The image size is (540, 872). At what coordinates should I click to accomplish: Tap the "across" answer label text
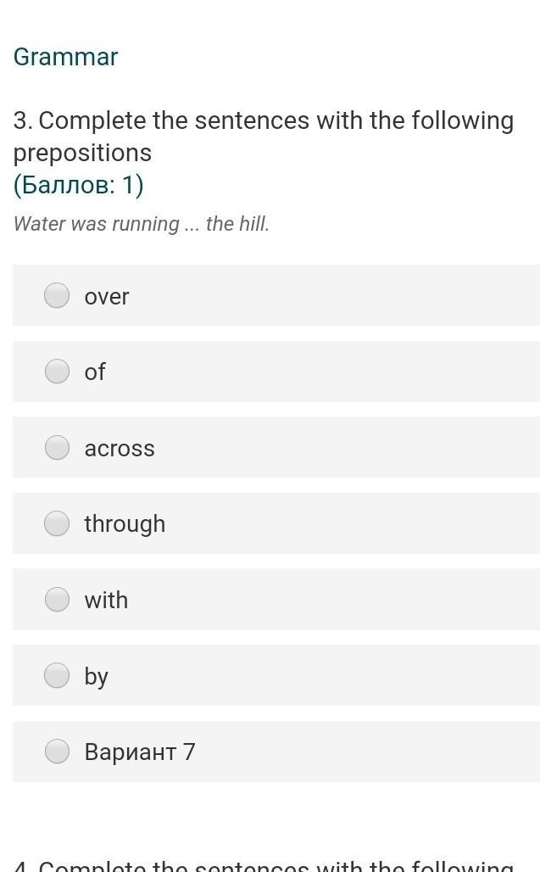click(120, 449)
